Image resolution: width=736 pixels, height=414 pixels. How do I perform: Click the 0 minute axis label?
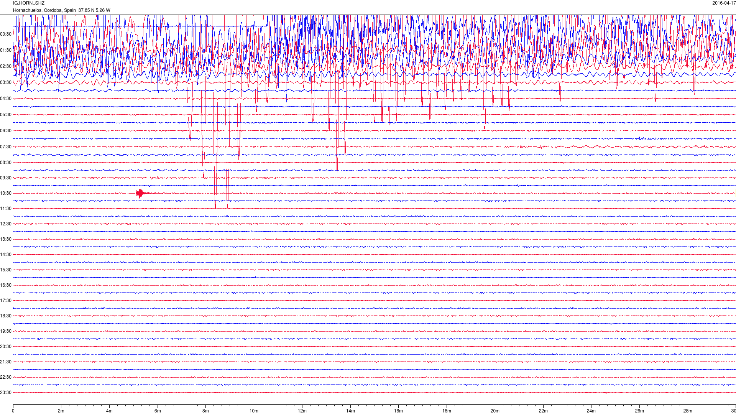[x=13, y=411]
